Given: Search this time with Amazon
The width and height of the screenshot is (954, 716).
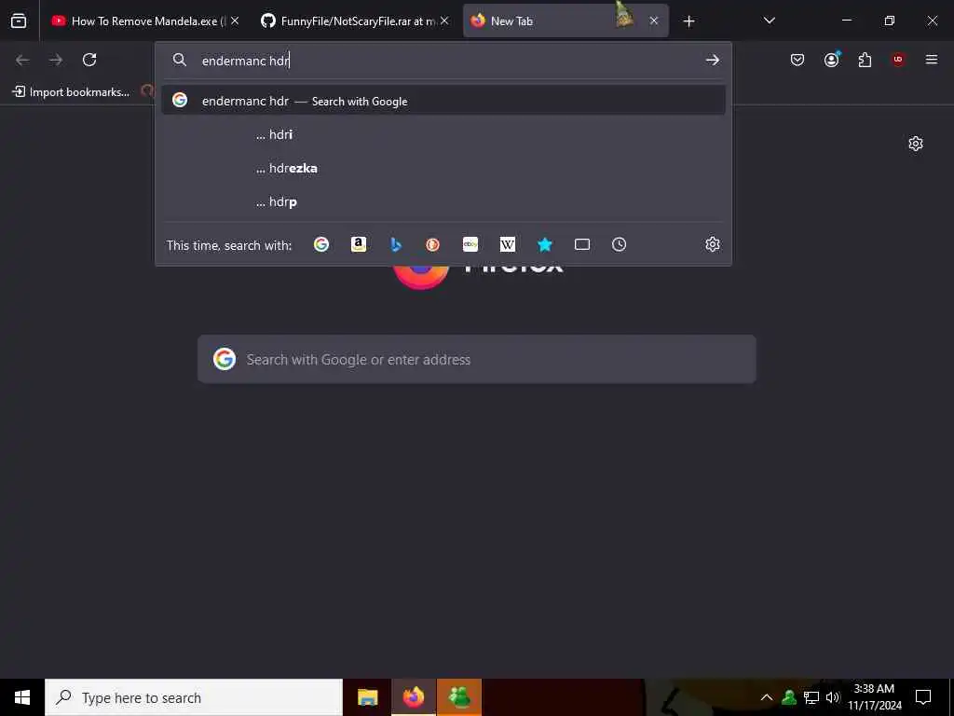Looking at the screenshot, I should pyautogui.click(x=359, y=245).
